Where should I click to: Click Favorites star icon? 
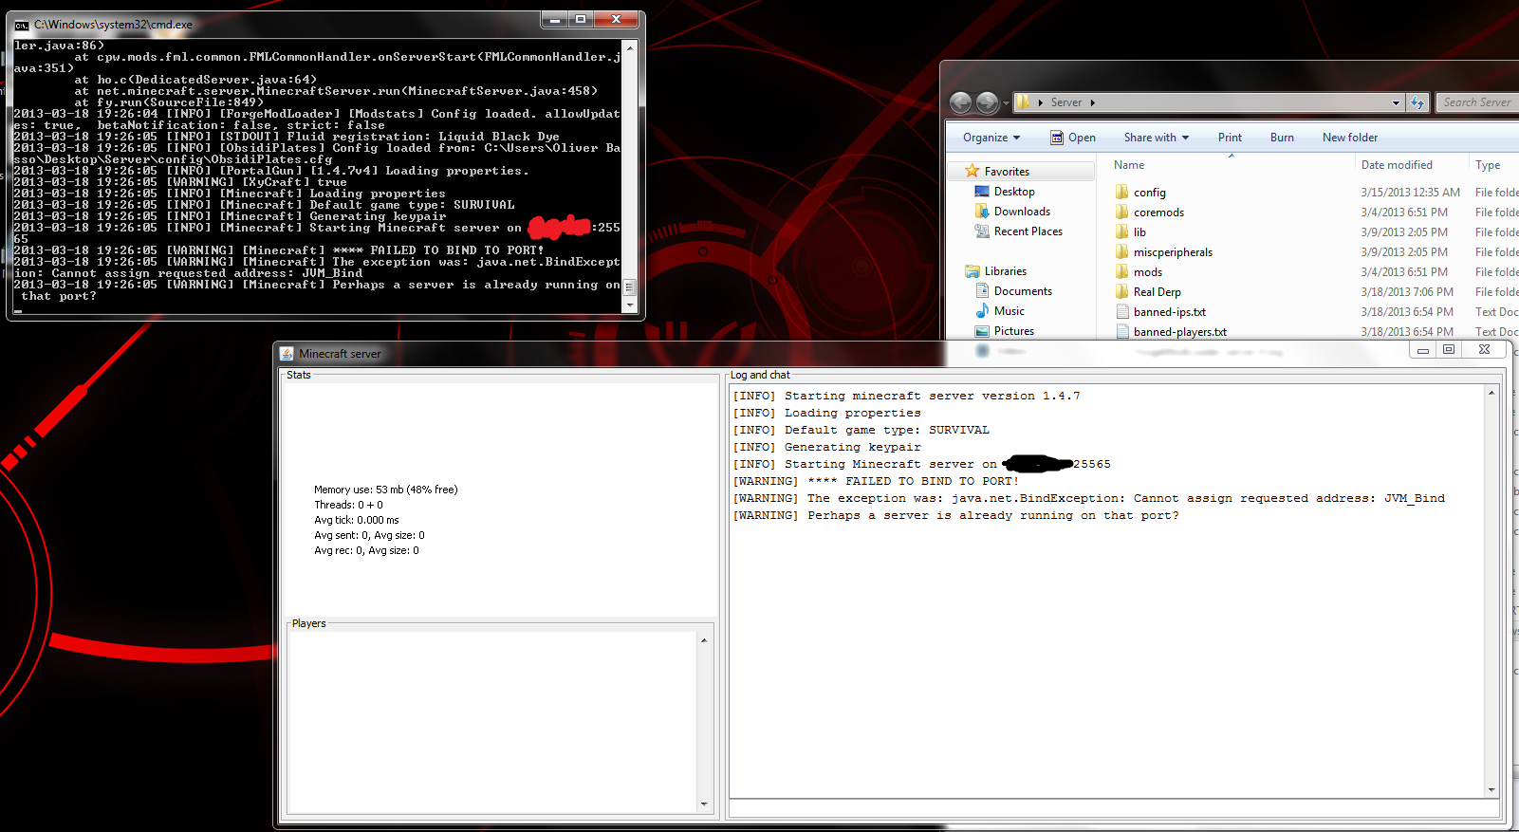click(972, 171)
